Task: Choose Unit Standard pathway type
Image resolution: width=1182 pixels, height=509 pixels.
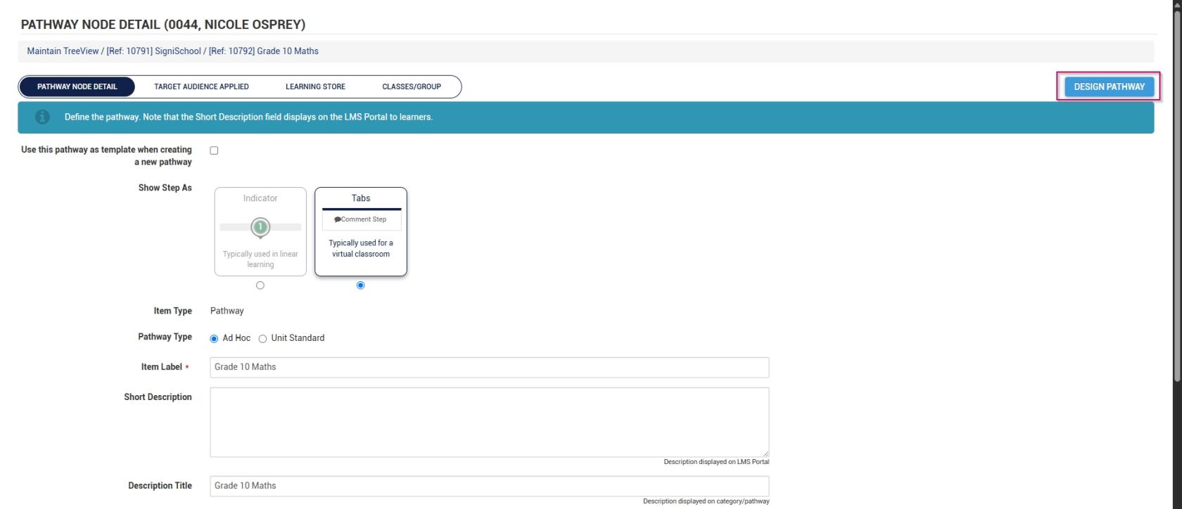Action: pos(262,339)
